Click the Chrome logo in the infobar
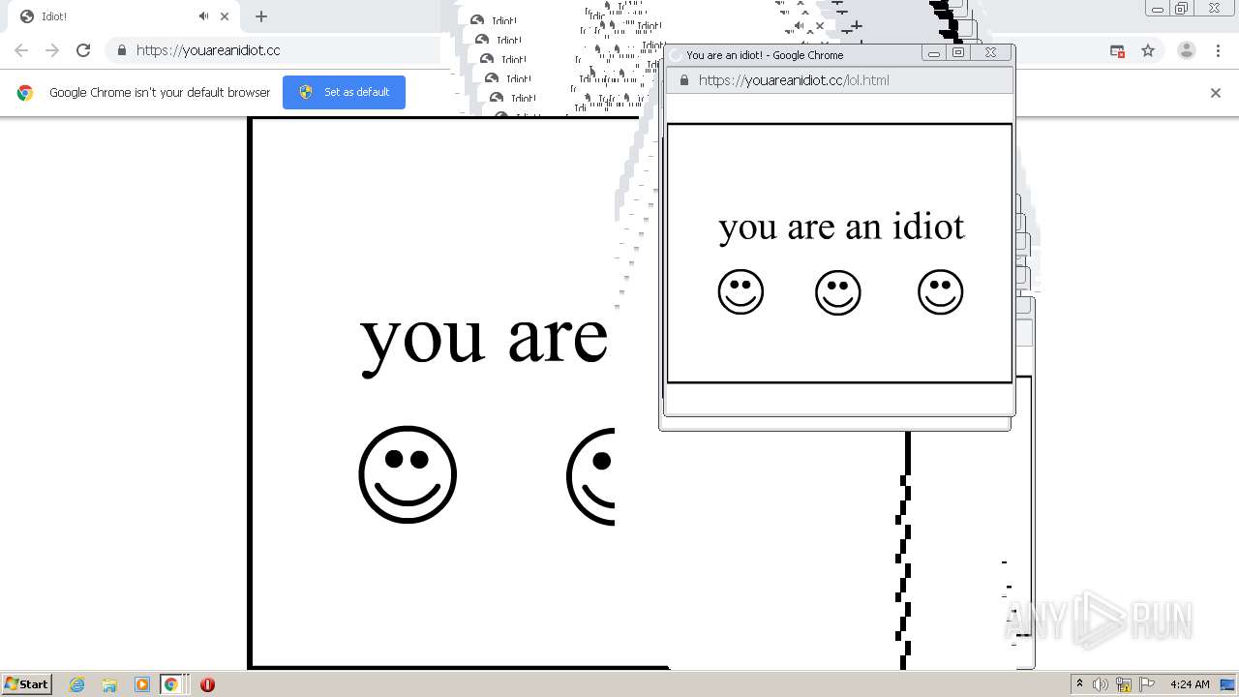This screenshot has width=1239, height=697. click(25, 93)
